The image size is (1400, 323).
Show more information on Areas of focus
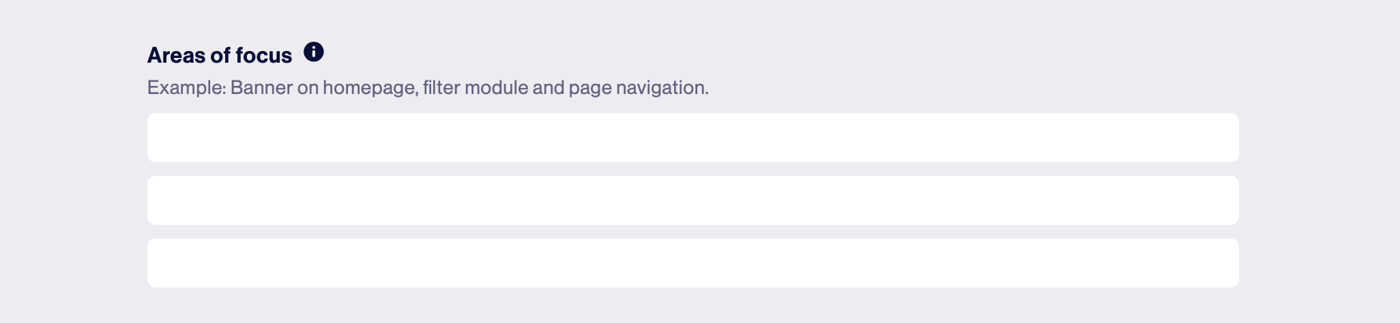[x=313, y=52]
